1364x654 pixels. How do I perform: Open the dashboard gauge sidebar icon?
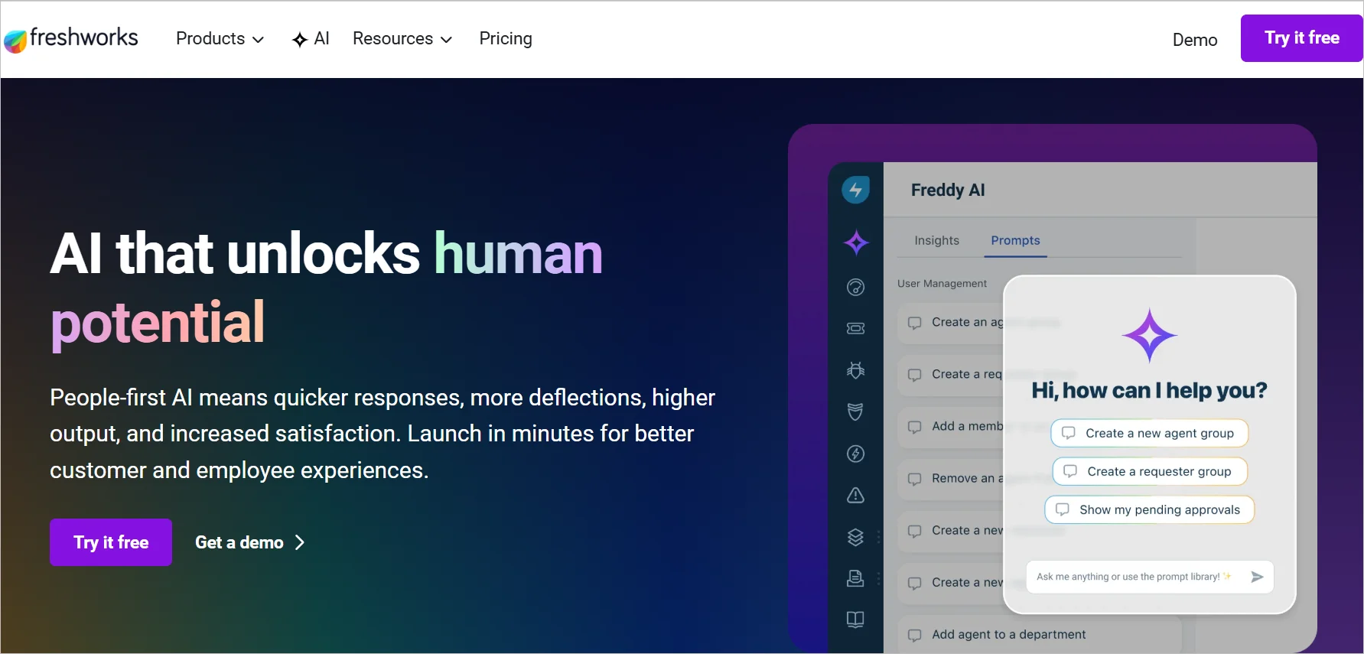(x=855, y=287)
